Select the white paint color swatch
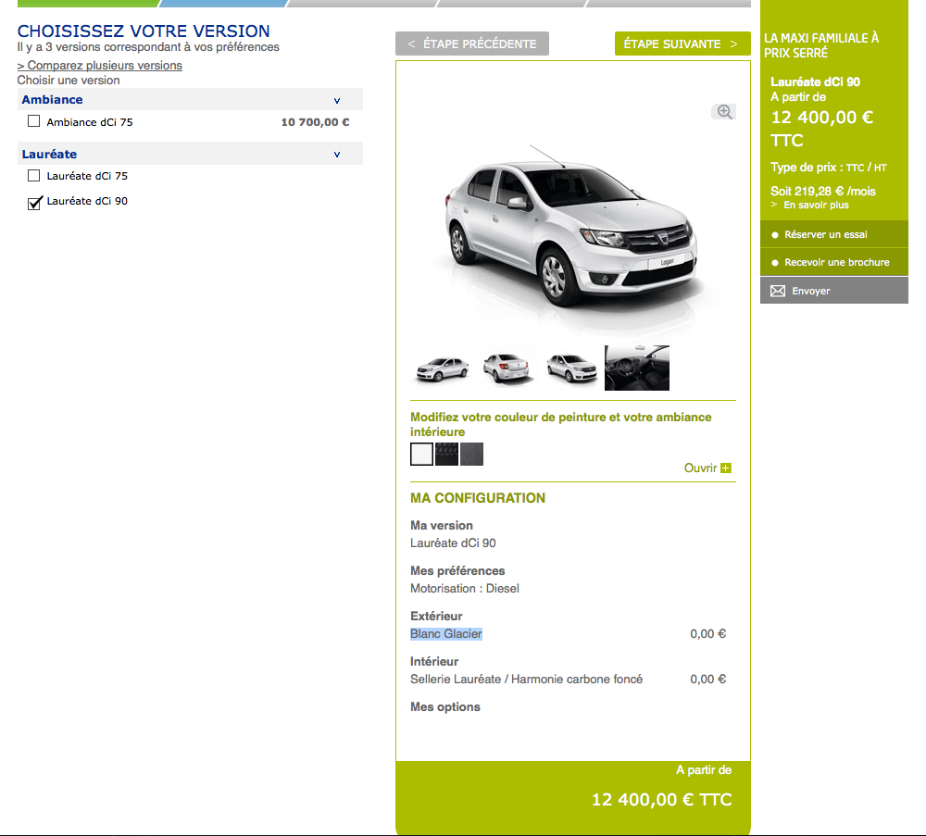This screenshot has width=926, height=836. point(421,454)
